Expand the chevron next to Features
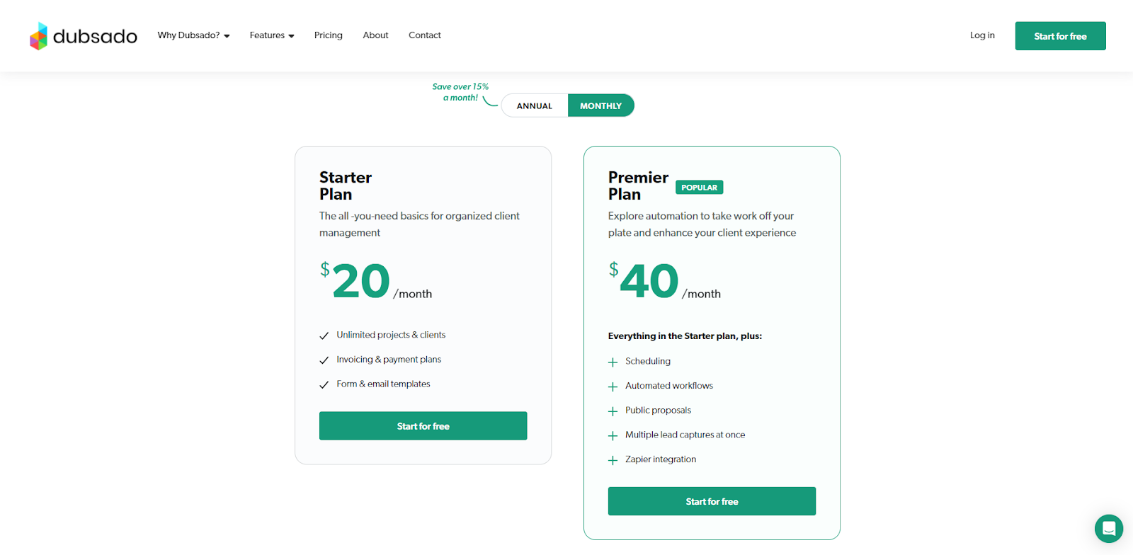Viewport: 1133px width, 555px height. (x=292, y=35)
